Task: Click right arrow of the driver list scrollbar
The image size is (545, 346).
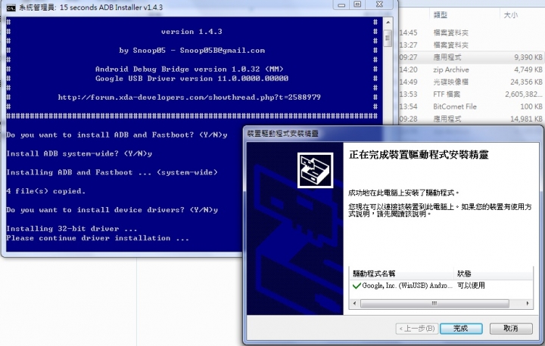Action: click(x=528, y=303)
